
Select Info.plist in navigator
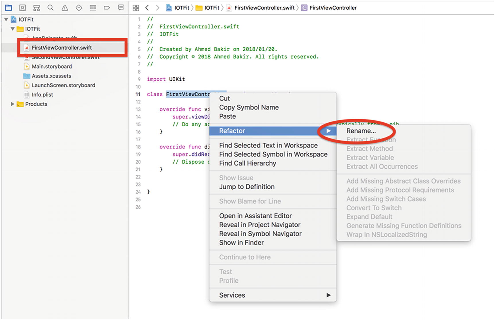pyautogui.click(x=38, y=95)
